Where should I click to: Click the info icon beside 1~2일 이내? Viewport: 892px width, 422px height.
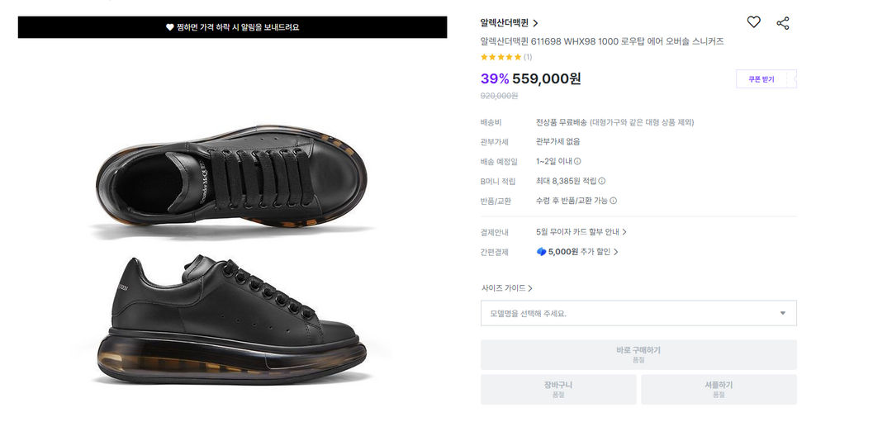click(577, 162)
